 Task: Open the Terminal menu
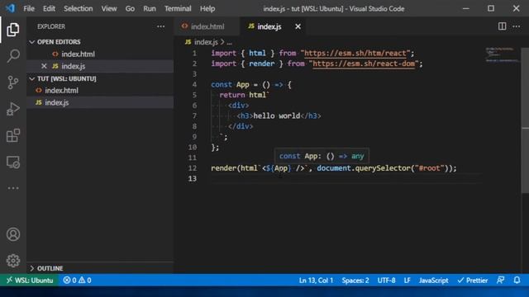[178, 8]
